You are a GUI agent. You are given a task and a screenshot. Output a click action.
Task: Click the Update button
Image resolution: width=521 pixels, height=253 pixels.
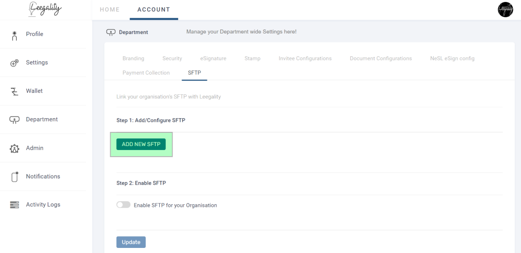131,242
